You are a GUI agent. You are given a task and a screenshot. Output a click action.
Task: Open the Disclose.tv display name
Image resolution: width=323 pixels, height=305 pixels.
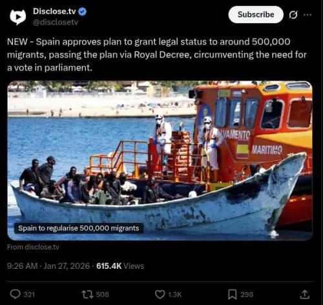pos(54,12)
